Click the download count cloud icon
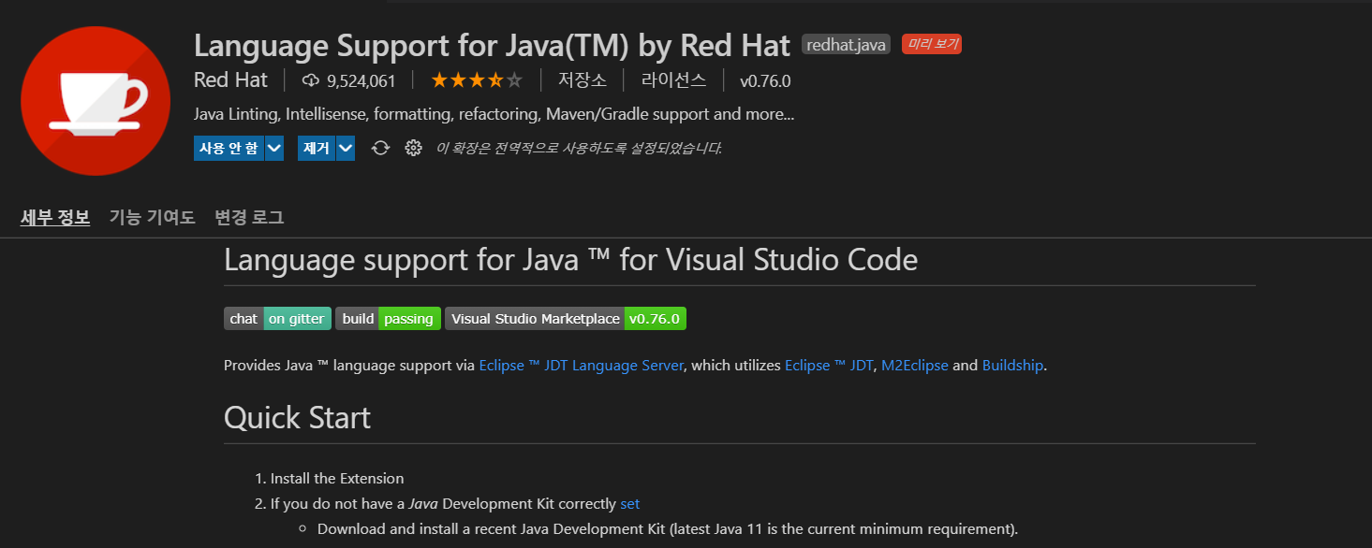This screenshot has height=548, width=1372. point(311,80)
